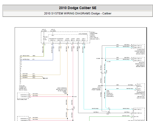The image size is (153, 121).
Task: Select the Antilock Brakes Module label
Action: 140,65
